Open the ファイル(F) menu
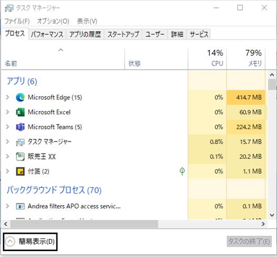This screenshot has width=277, height=257. click(x=17, y=21)
